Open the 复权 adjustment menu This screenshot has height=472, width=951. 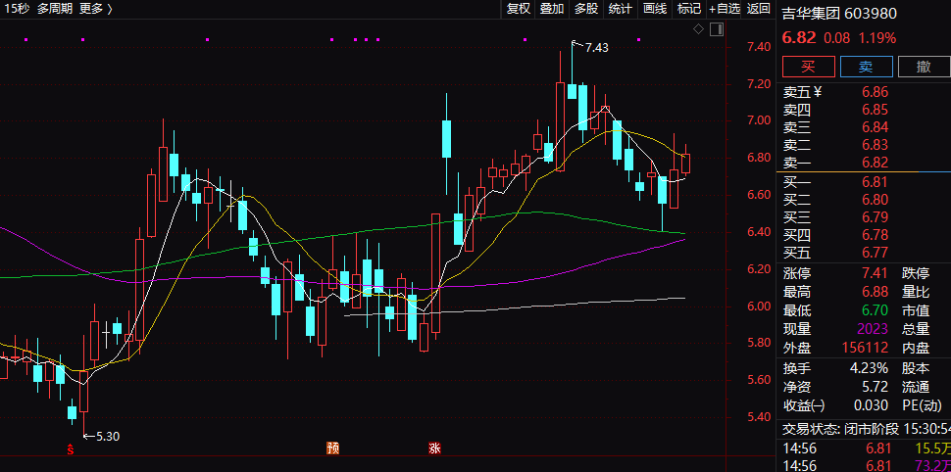518,9
